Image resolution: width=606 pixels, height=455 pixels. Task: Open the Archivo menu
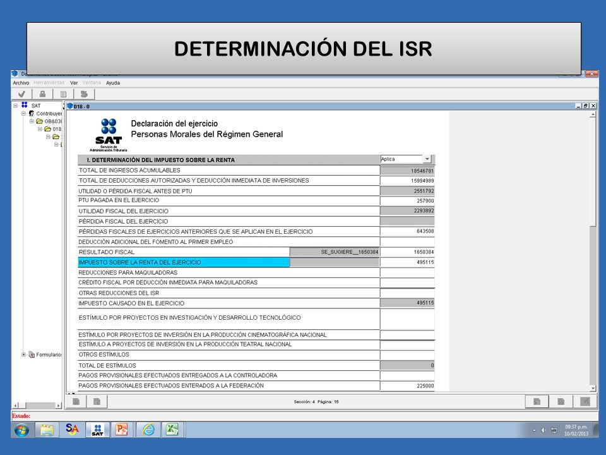pos(21,83)
